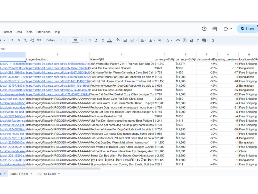The image size is (258, 194).
Task: Click the Share button
Action: point(247,28)
